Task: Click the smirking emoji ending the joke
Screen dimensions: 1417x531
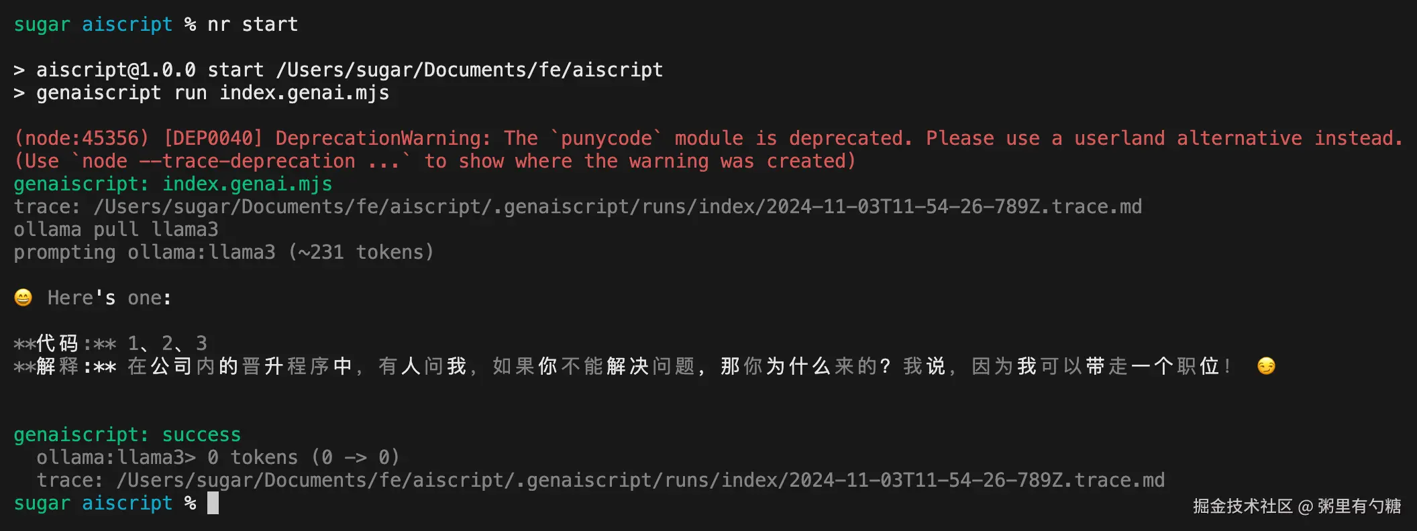Action: coord(1266,366)
